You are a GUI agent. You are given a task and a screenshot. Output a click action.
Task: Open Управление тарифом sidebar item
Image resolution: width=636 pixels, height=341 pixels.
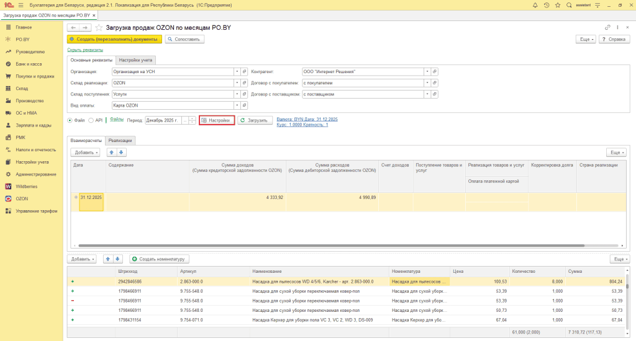(x=36, y=211)
